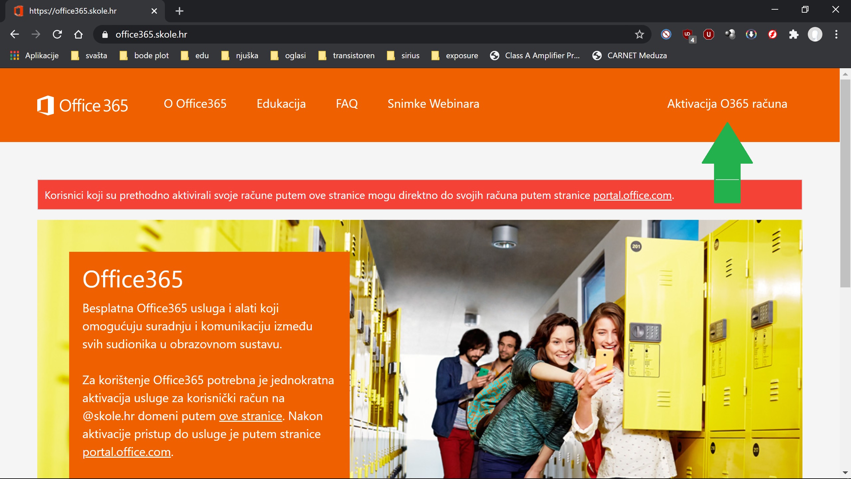The width and height of the screenshot is (851, 479).
Task: Open the O Office365 menu item
Action: pyautogui.click(x=195, y=104)
